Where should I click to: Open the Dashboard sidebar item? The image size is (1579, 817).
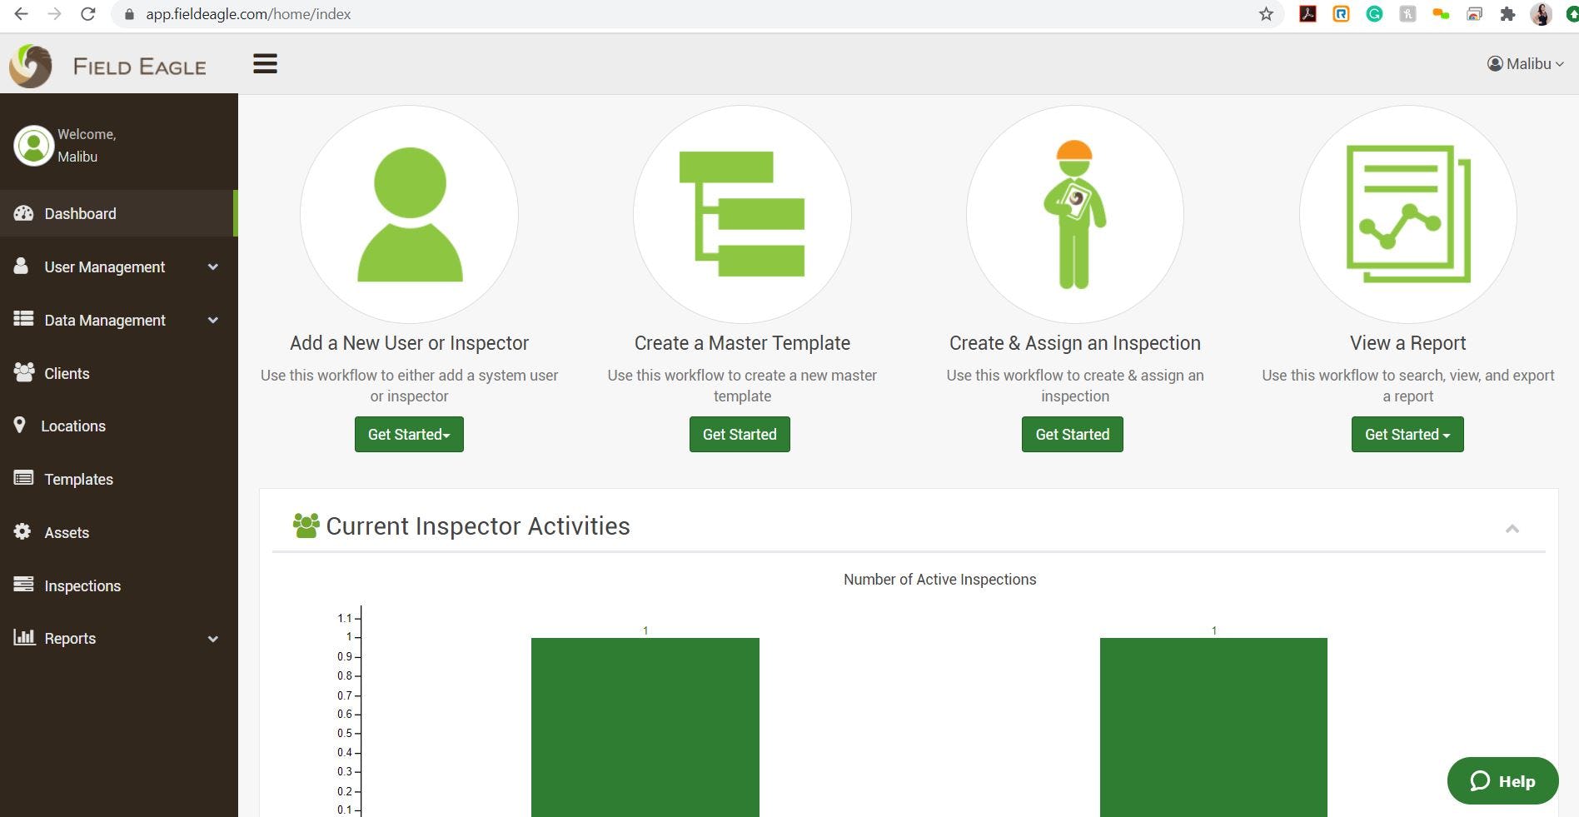80,214
